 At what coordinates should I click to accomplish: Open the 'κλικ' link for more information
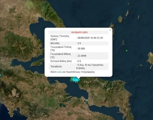(x=59, y=72)
